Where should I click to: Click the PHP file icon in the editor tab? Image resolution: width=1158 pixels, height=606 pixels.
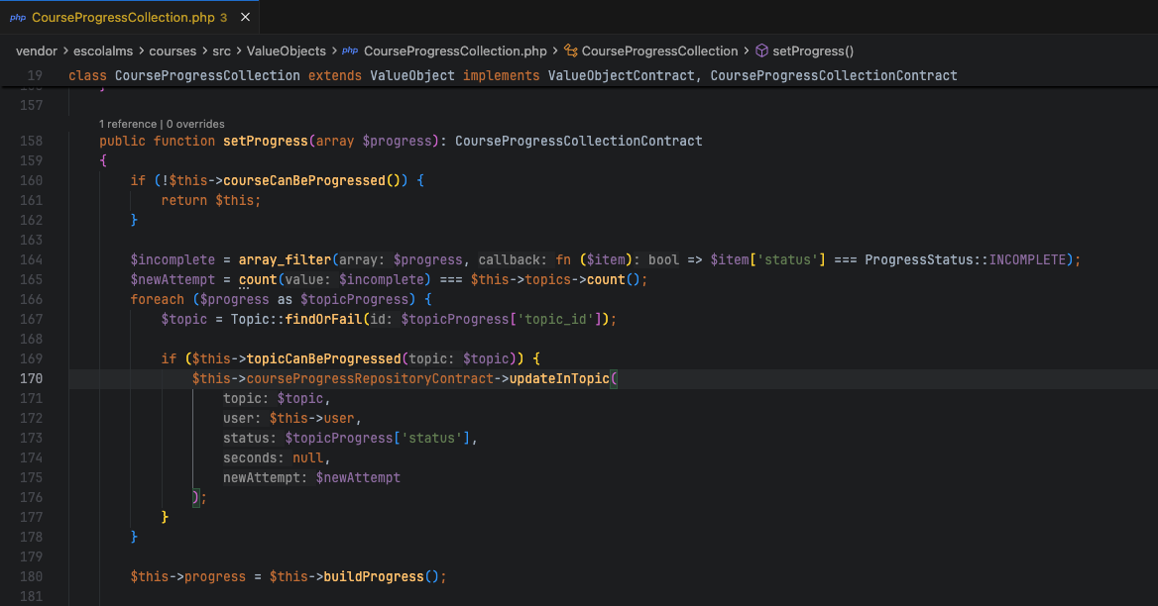[x=18, y=18]
